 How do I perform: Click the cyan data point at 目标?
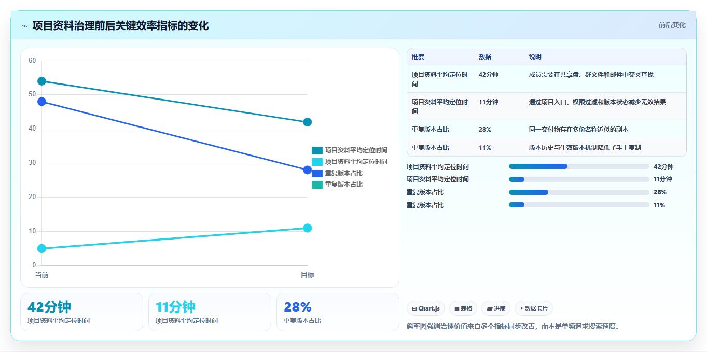pos(307,228)
